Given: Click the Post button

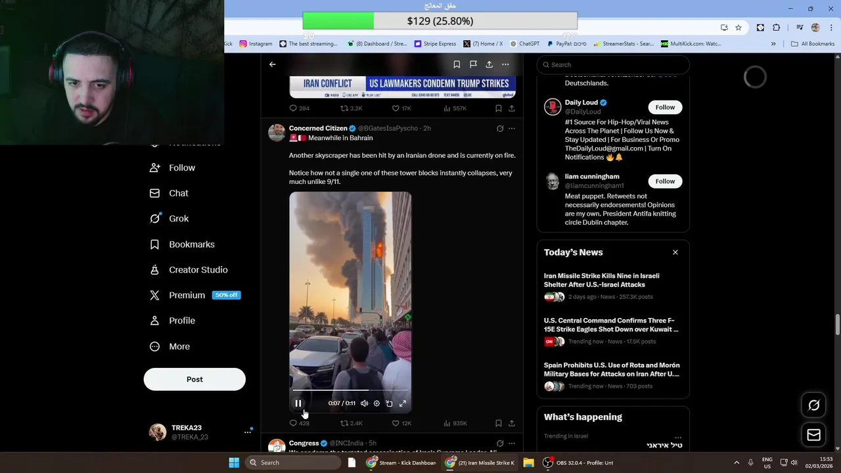Looking at the screenshot, I should click(x=194, y=379).
